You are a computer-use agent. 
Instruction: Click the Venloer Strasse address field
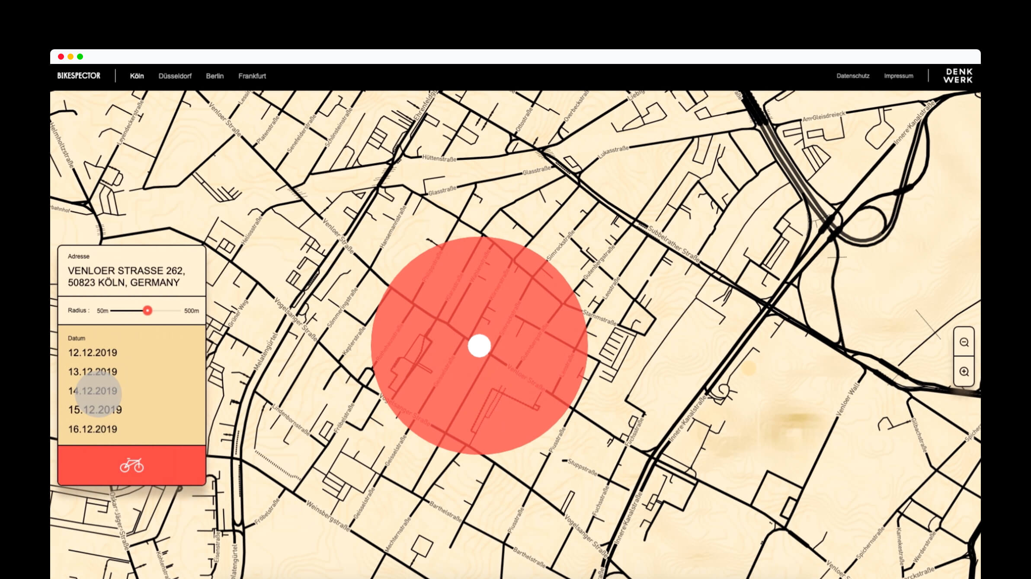(126, 277)
